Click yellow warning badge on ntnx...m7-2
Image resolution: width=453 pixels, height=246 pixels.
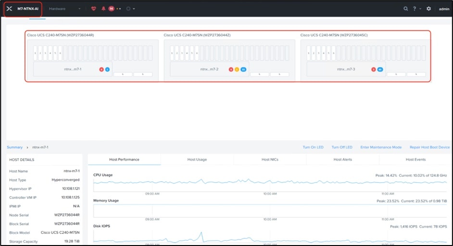[x=237, y=70]
